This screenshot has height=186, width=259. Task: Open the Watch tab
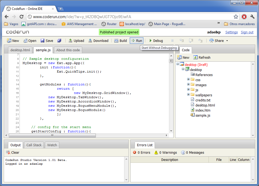point(52,145)
